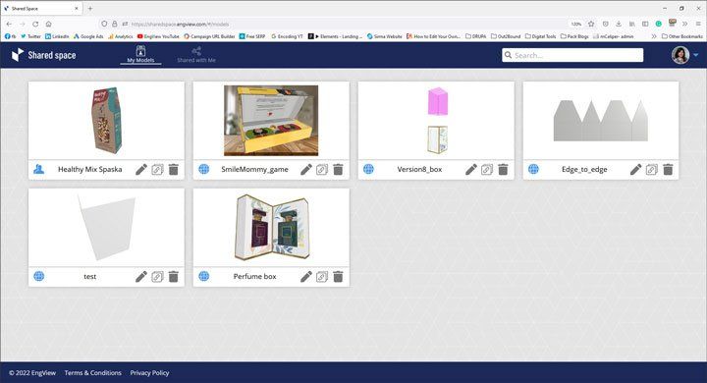Open Digital Tools bookmark folder
This screenshot has width=707, height=383.
click(541, 36)
